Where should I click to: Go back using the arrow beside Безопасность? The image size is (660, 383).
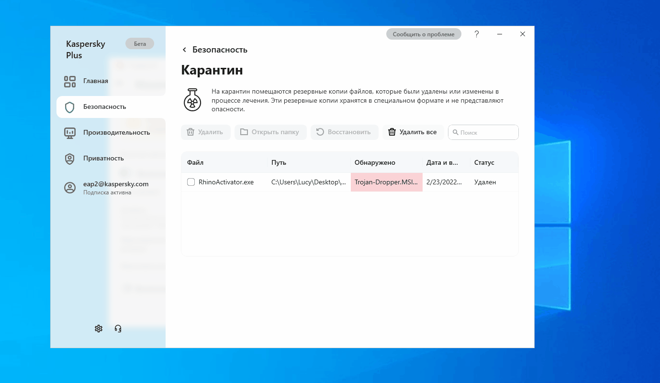click(184, 50)
